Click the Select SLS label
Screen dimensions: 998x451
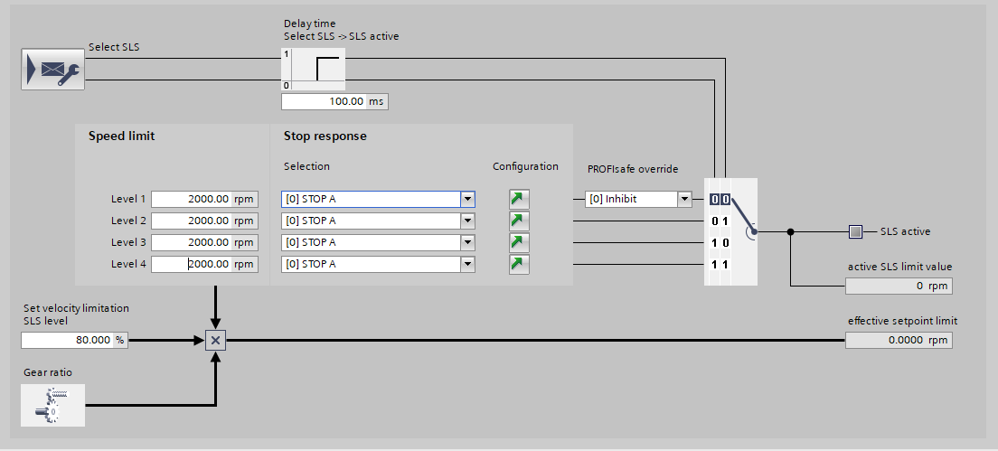pos(114,46)
